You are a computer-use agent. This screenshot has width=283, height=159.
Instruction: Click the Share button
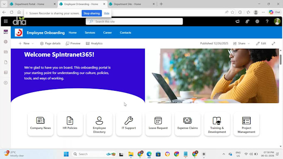coord(239,43)
